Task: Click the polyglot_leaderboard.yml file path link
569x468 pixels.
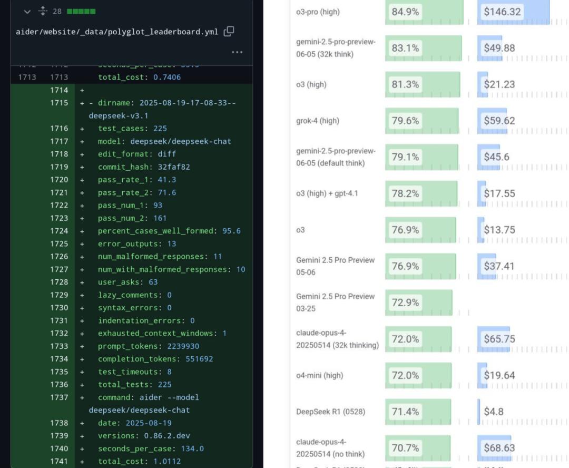Action: [x=117, y=32]
